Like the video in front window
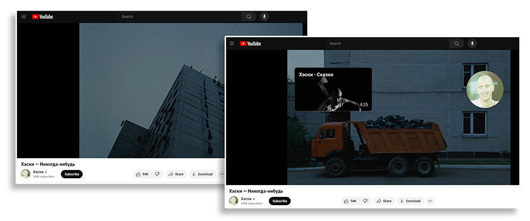530x221 pixels. [x=350, y=201]
